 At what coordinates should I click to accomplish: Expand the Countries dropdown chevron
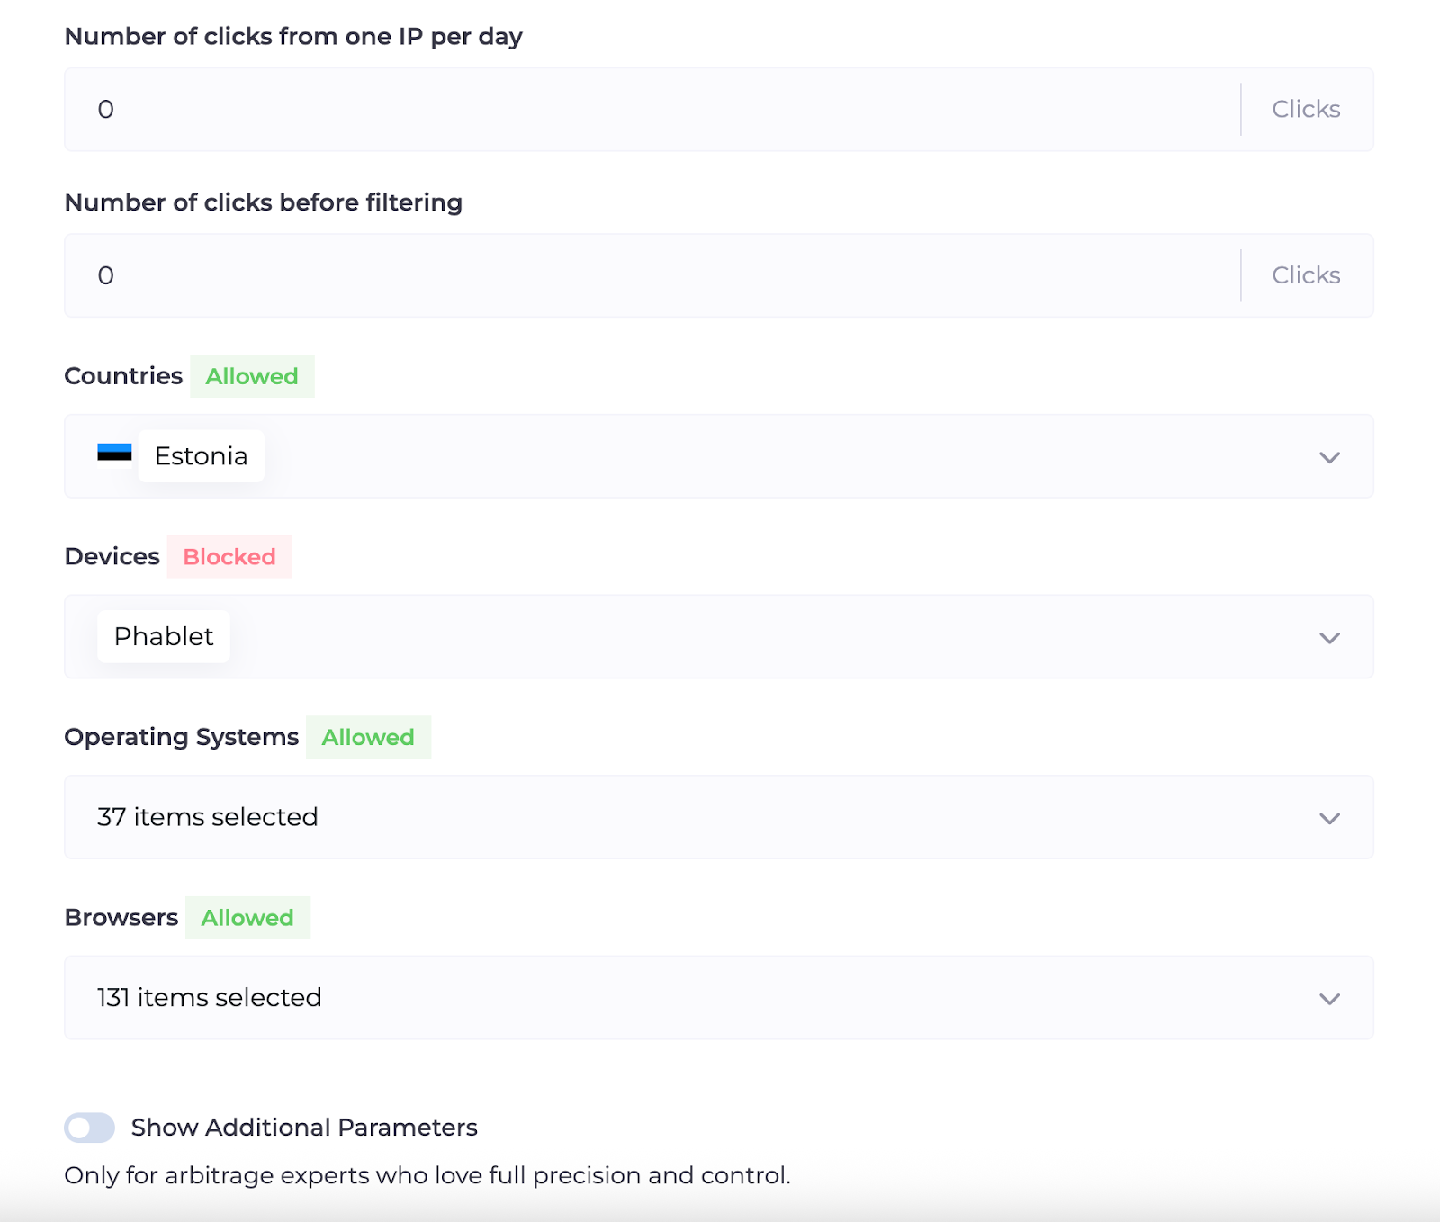[x=1329, y=457]
